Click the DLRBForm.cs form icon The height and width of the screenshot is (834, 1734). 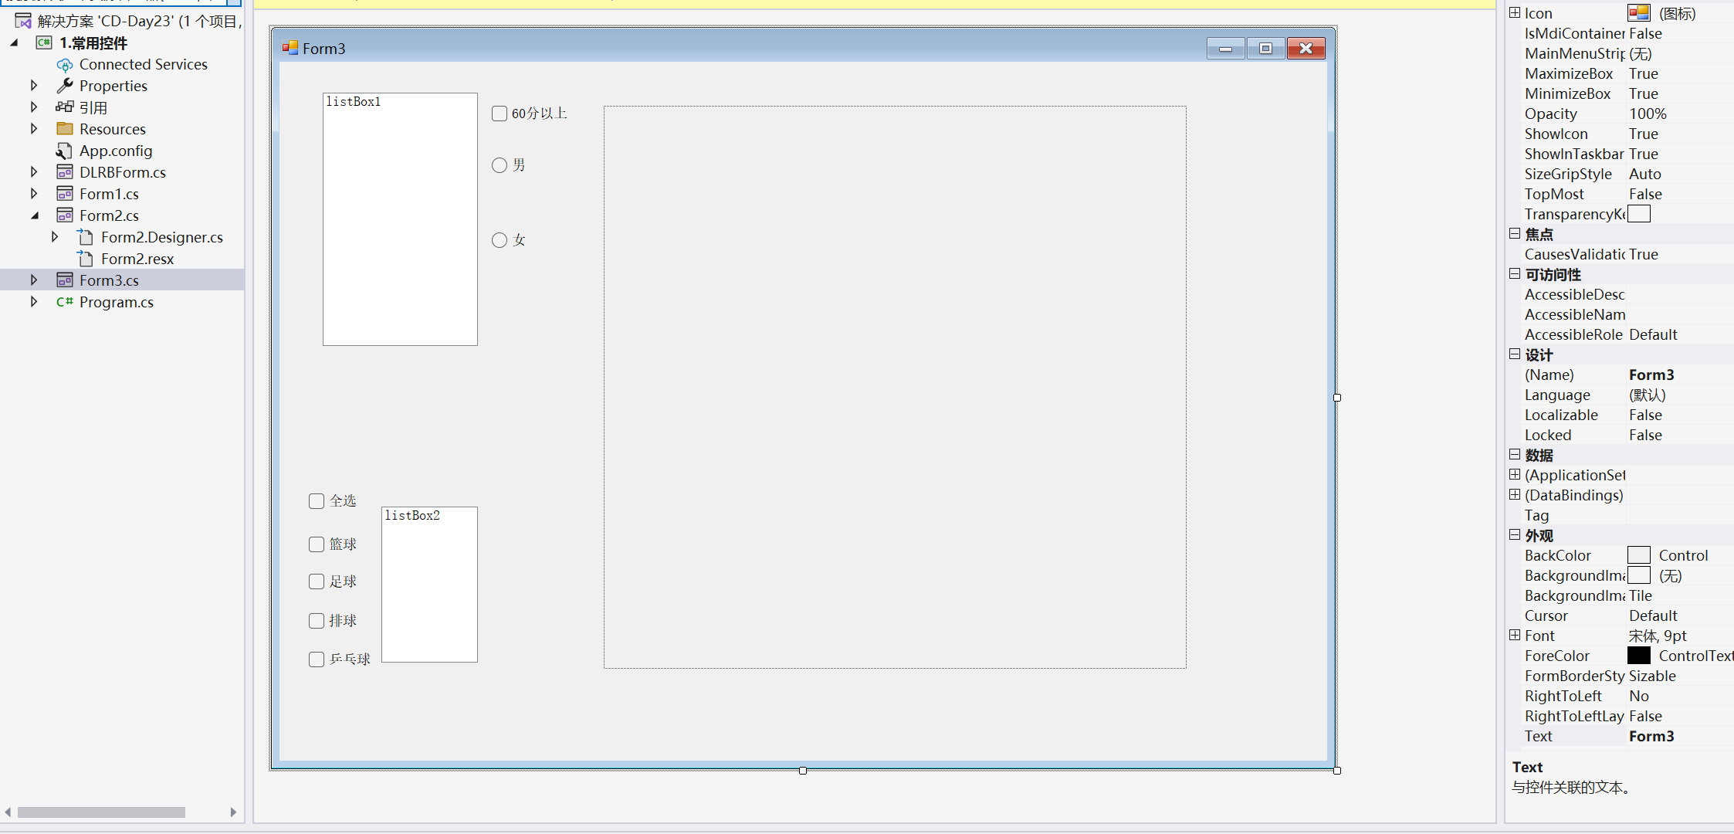pyautogui.click(x=65, y=172)
